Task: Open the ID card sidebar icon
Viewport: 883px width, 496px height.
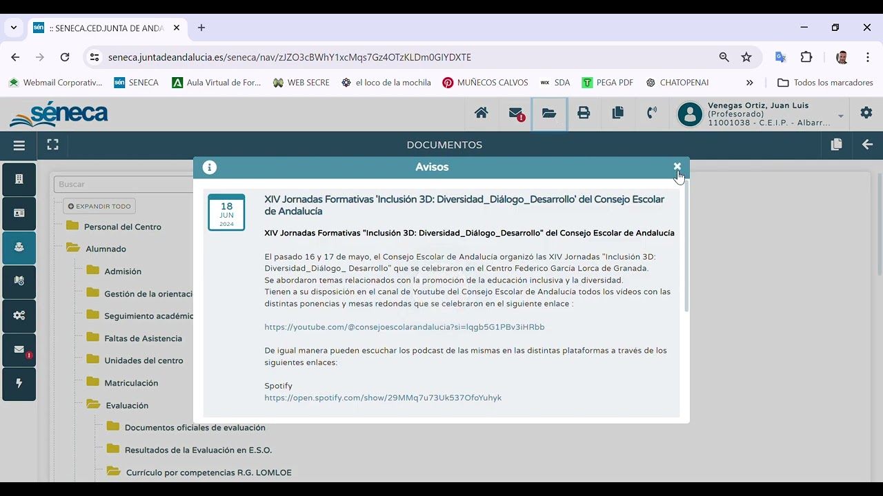Action: click(x=19, y=214)
